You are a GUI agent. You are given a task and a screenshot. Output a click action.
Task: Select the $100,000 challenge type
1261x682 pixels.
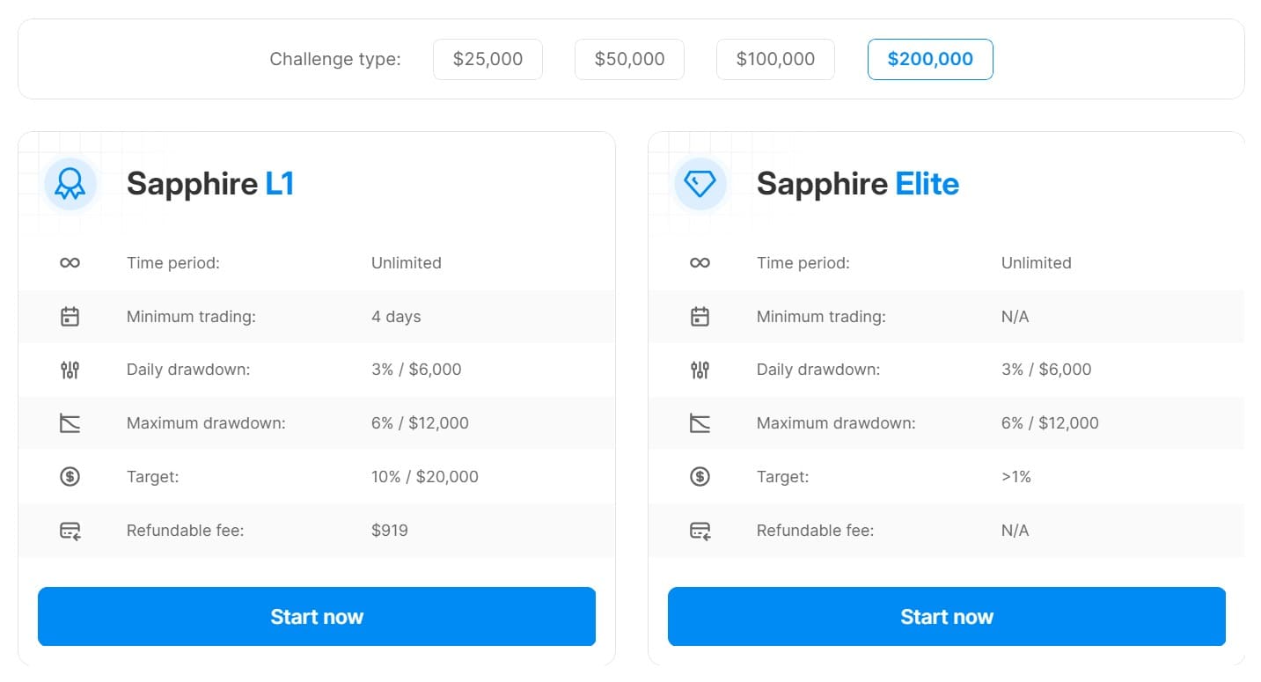[x=775, y=59]
